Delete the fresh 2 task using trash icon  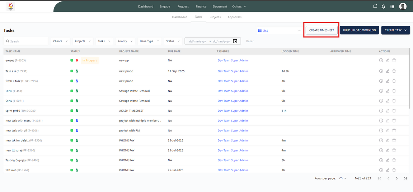[394, 81]
